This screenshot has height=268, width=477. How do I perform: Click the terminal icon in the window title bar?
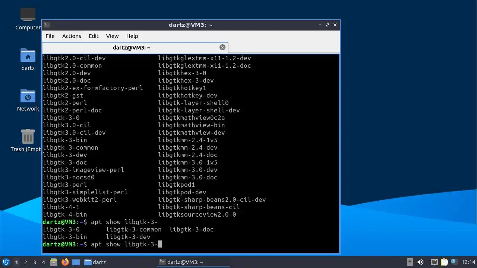(47, 25)
